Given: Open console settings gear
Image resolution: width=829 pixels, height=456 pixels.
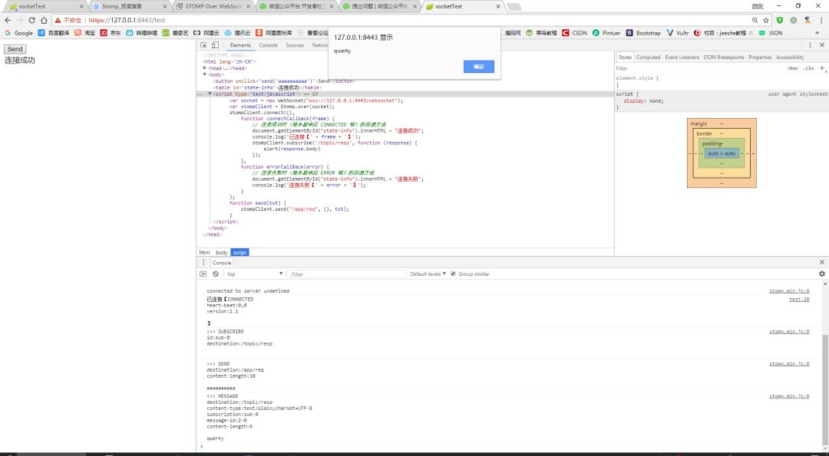Looking at the screenshot, I should click(x=821, y=274).
